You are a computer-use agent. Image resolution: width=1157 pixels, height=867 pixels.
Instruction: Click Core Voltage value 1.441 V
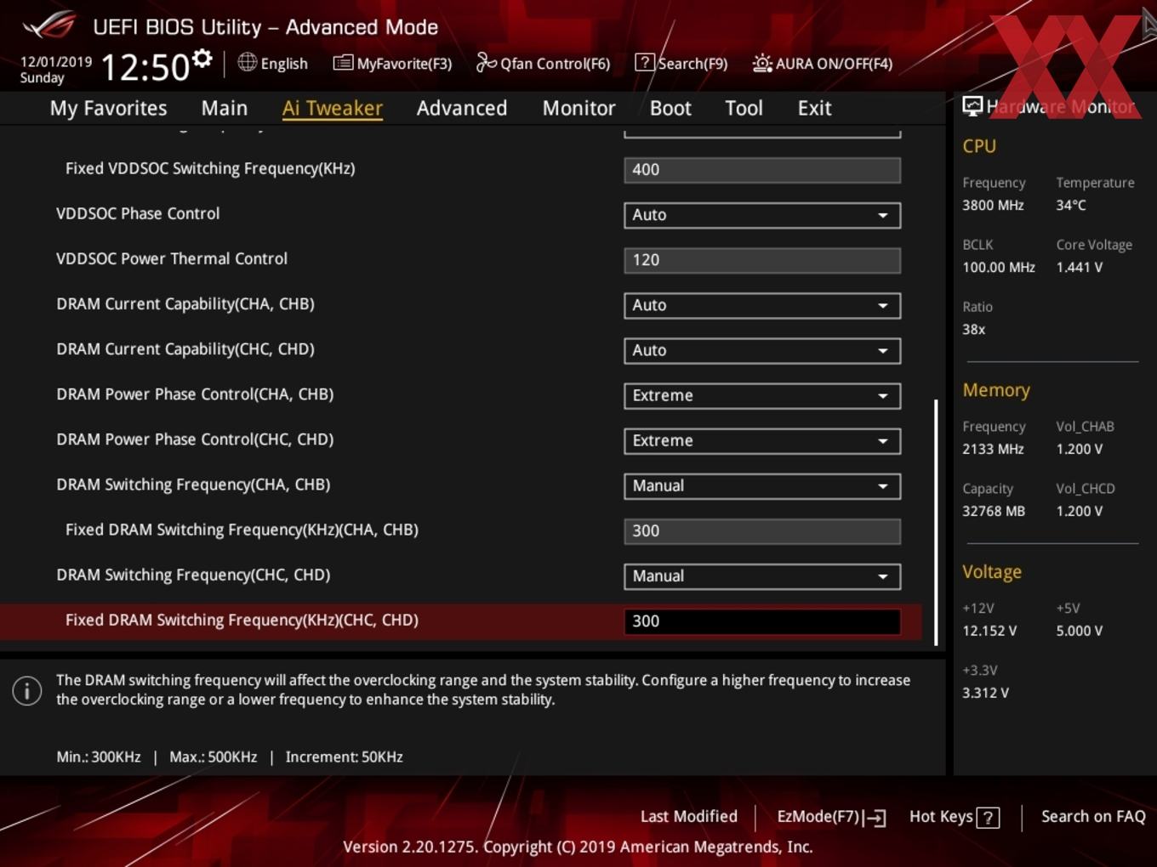[1079, 267]
